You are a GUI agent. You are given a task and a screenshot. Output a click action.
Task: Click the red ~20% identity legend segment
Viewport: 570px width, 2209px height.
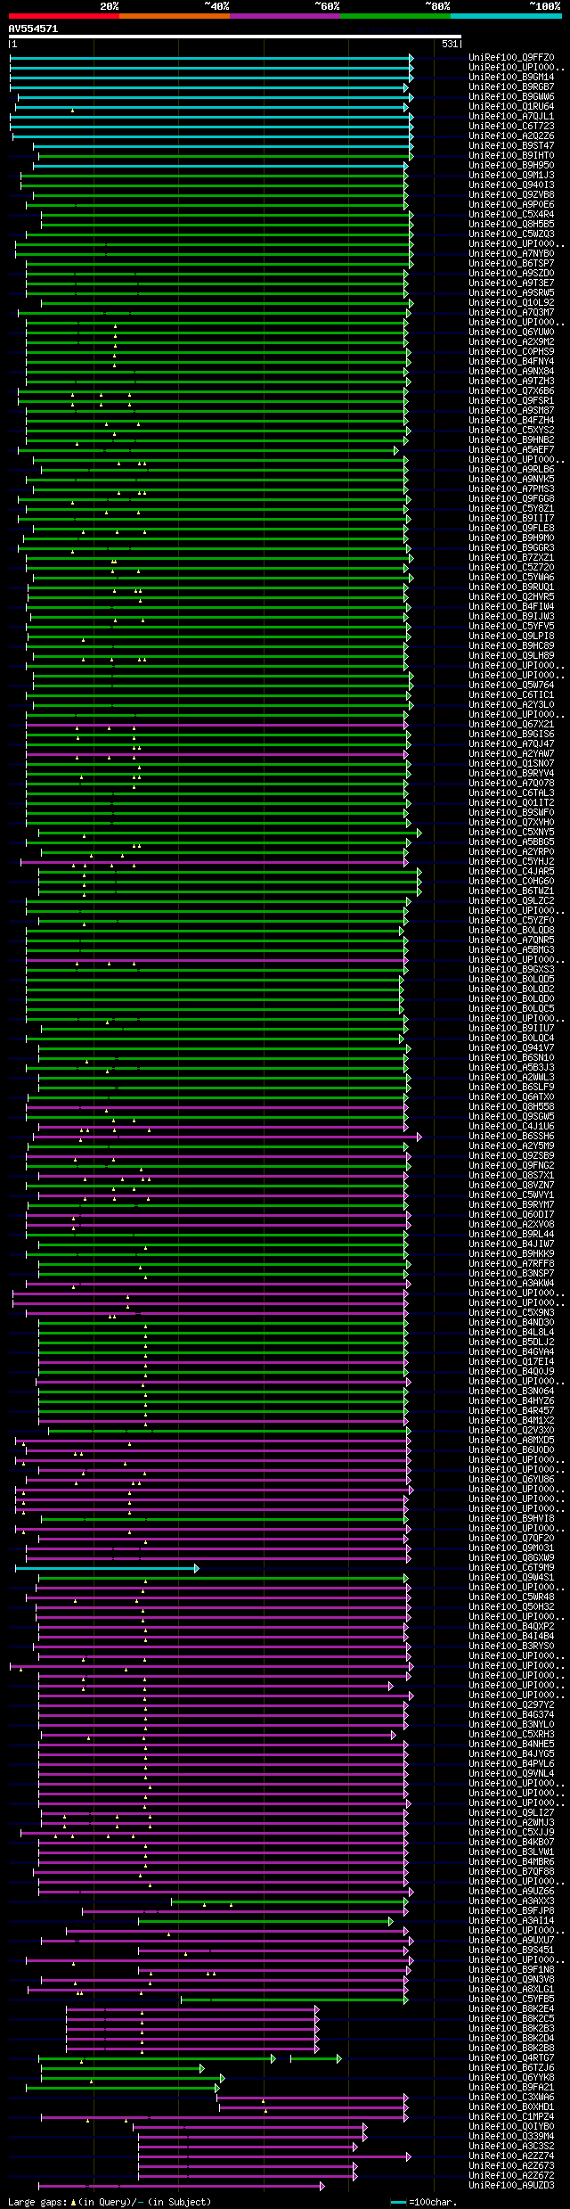click(64, 16)
